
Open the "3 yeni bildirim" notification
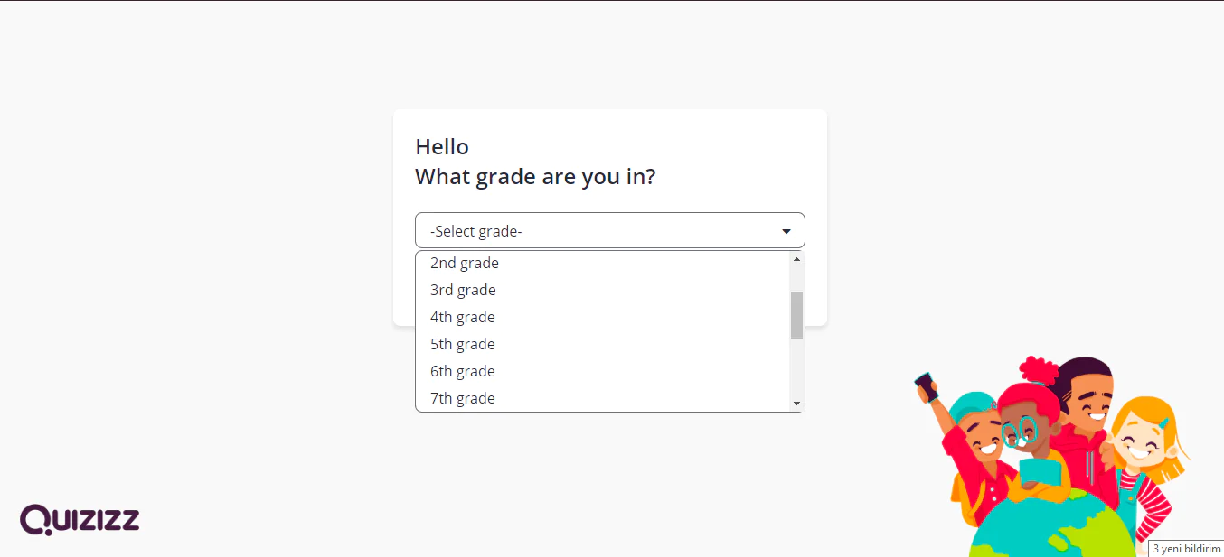click(1186, 549)
